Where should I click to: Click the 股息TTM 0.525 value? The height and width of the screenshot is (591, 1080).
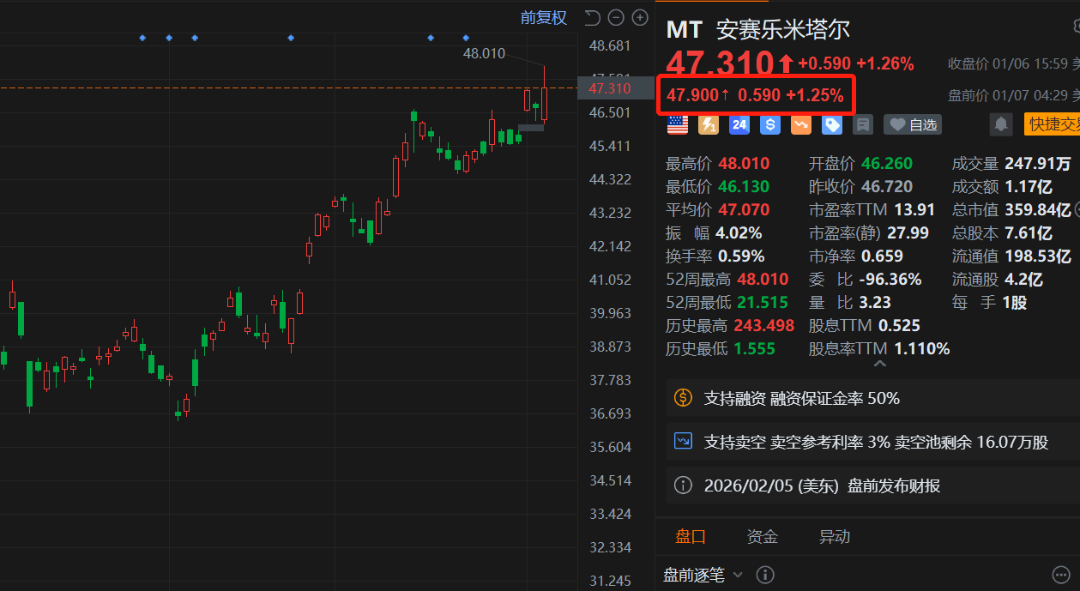(899, 325)
